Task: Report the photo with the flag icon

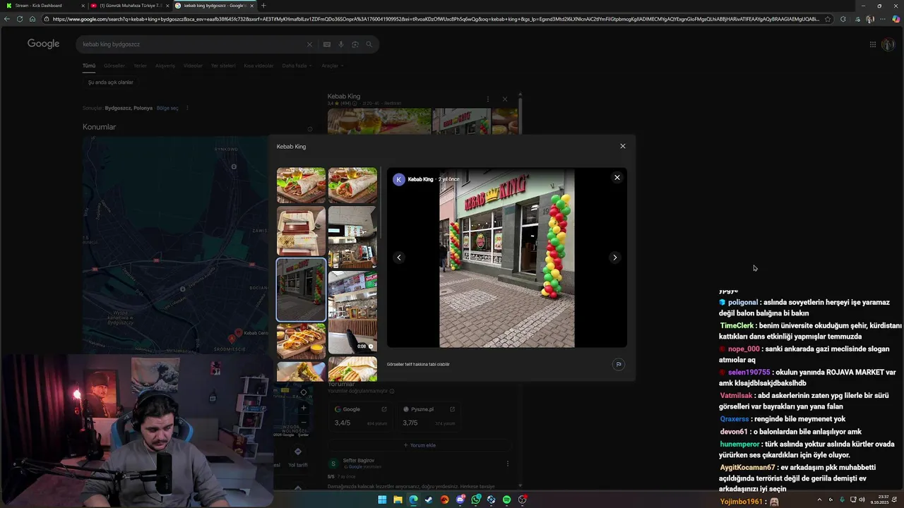Action: [x=618, y=365]
